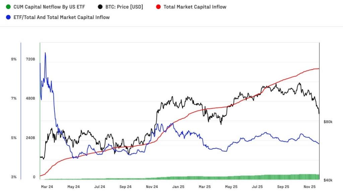Select the 'Jul 24' x-axis date label
Image resolution: width=343 pixels, height=191 pixels.
click(99, 187)
